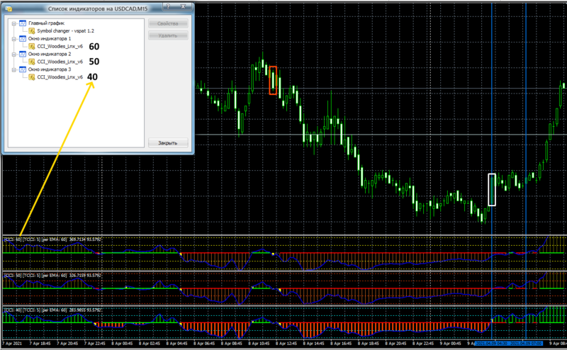This screenshot has width=567, height=350.
Task: Click the 7 Apr 20:45 time axis label
Action: [67, 344]
